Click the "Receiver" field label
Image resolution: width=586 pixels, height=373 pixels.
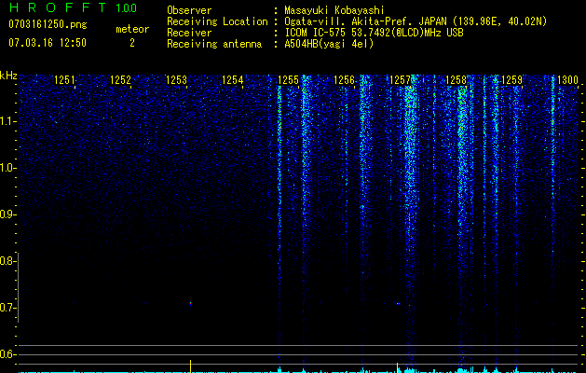tap(189, 33)
